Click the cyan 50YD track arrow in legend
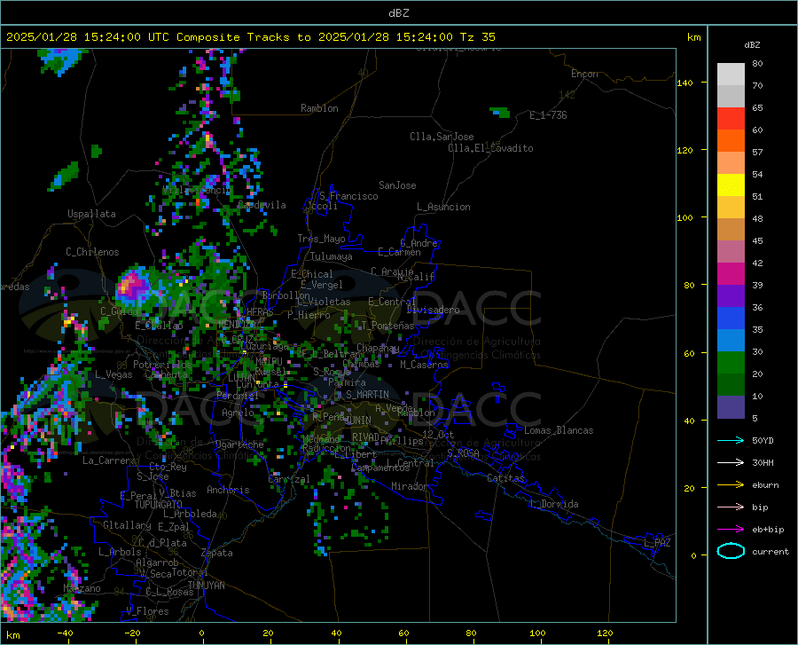Viewport: 798px width, 645px height. (x=731, y=440)
